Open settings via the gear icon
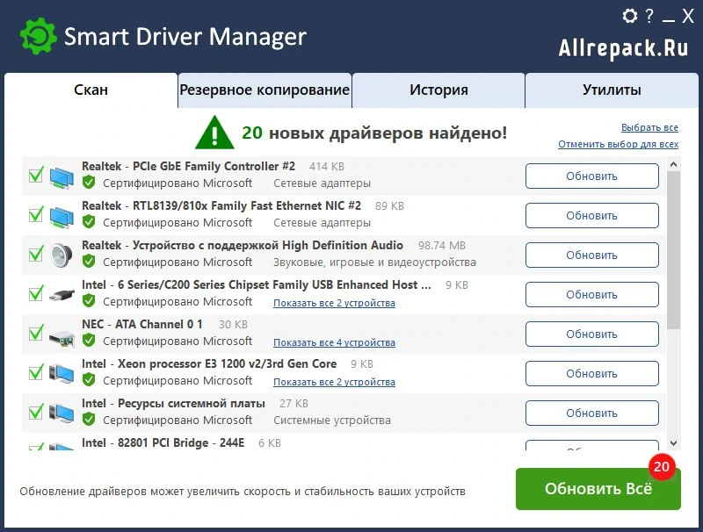The width and height of the screenshot is (703, 532). pos(630,16)
